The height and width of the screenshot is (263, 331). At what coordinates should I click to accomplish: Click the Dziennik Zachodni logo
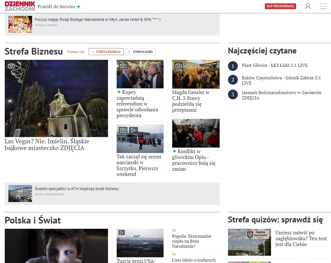click(20, 6)
